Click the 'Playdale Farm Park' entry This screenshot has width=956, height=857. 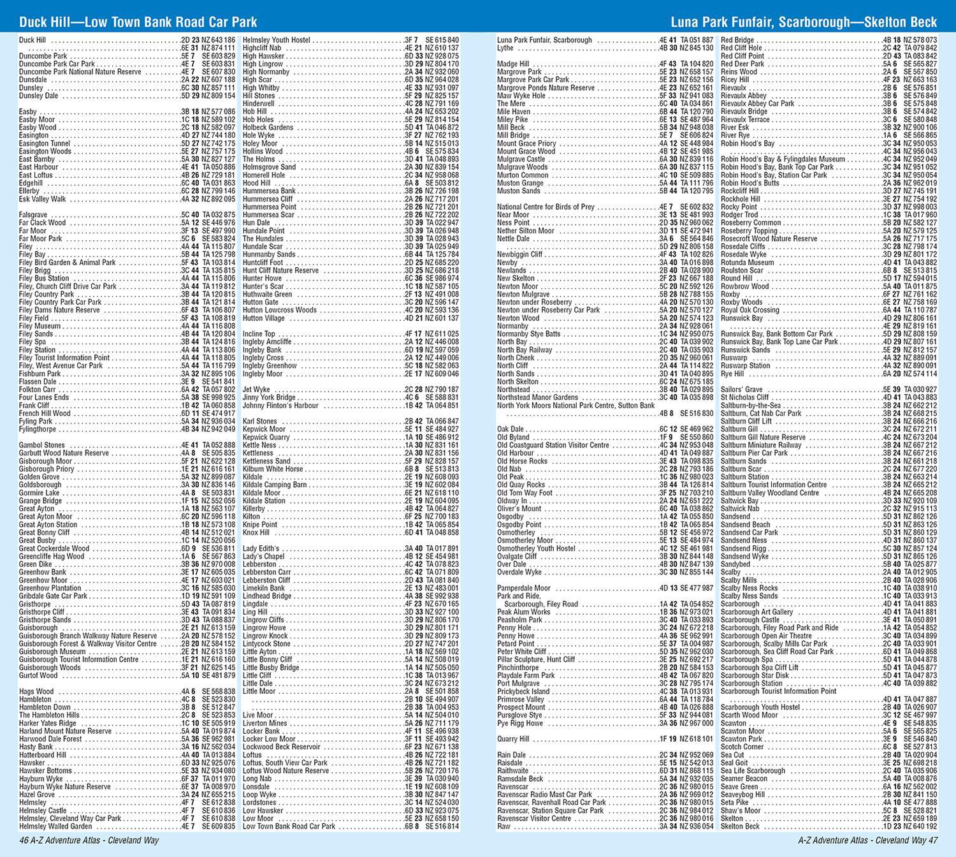click(605, 675)
